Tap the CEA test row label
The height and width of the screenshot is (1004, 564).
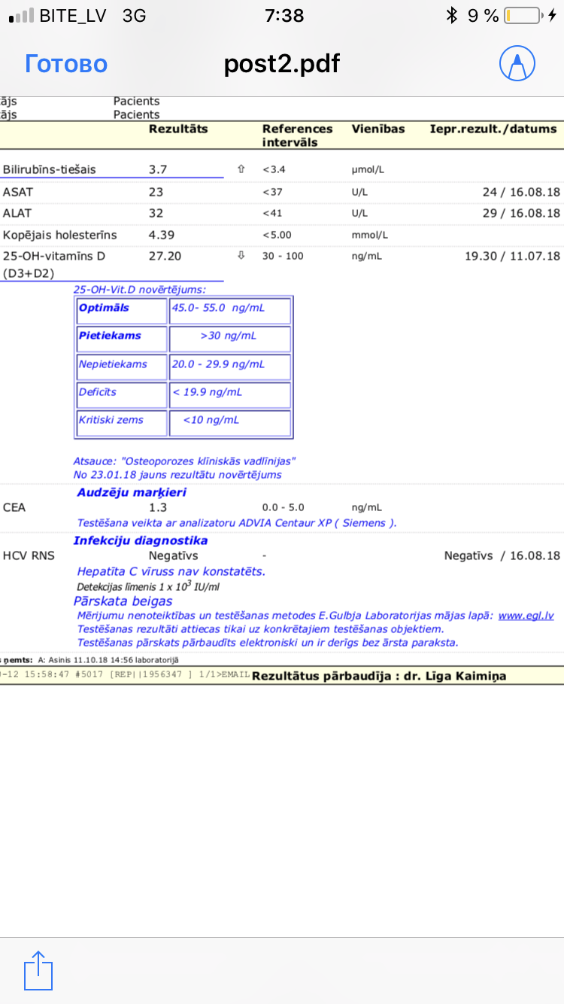14,508
